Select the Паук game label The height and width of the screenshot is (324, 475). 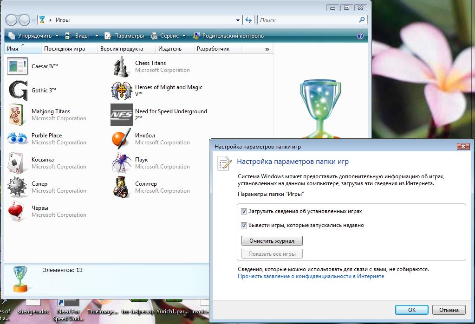pyautogui.click(x=141, y=160)
